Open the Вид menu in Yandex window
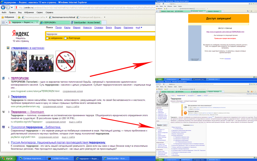 click(x=20, y=12)
